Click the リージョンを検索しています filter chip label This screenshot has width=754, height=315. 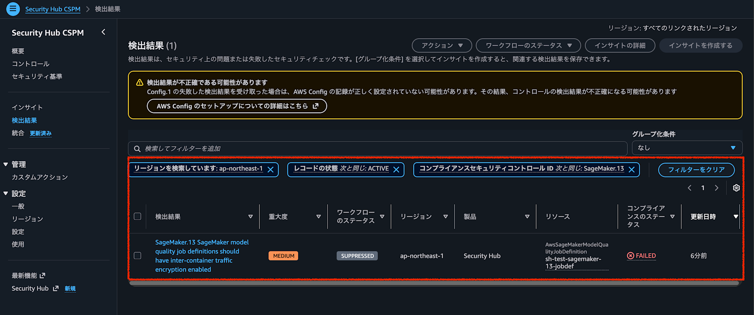coord(198,168)
